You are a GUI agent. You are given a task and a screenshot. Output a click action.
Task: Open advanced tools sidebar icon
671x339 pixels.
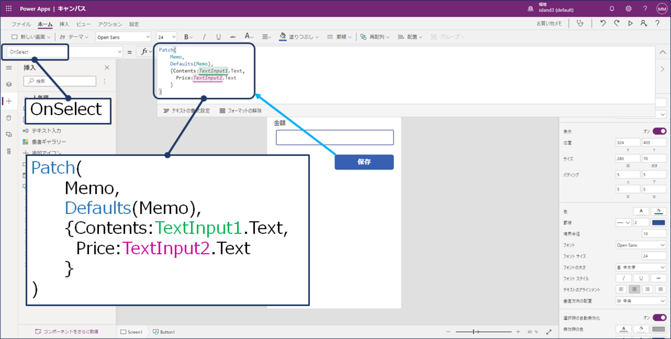click(8, 151)
